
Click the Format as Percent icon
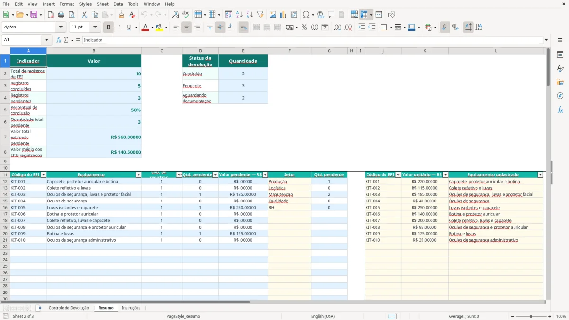coord(304,27)
